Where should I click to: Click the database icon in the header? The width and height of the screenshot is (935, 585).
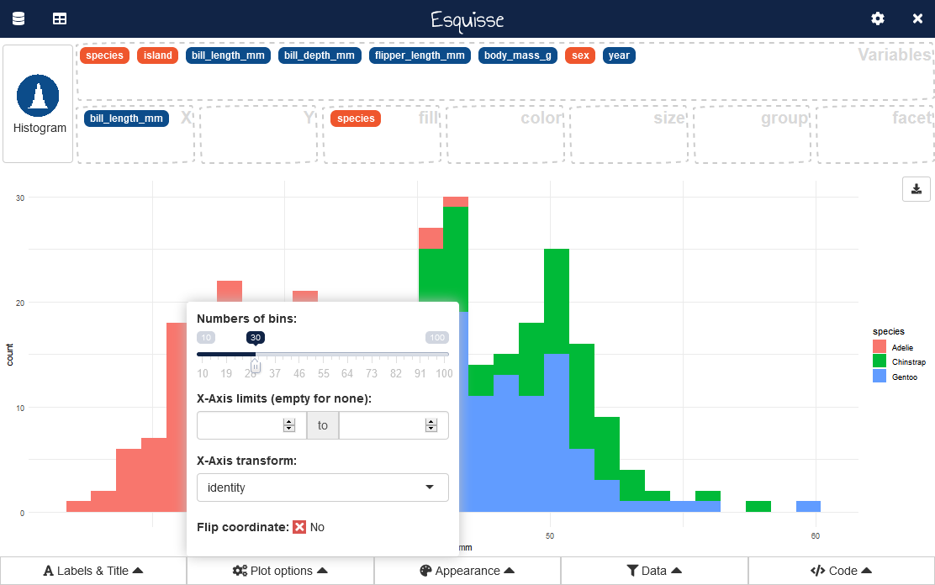click(x=18, y=18)
